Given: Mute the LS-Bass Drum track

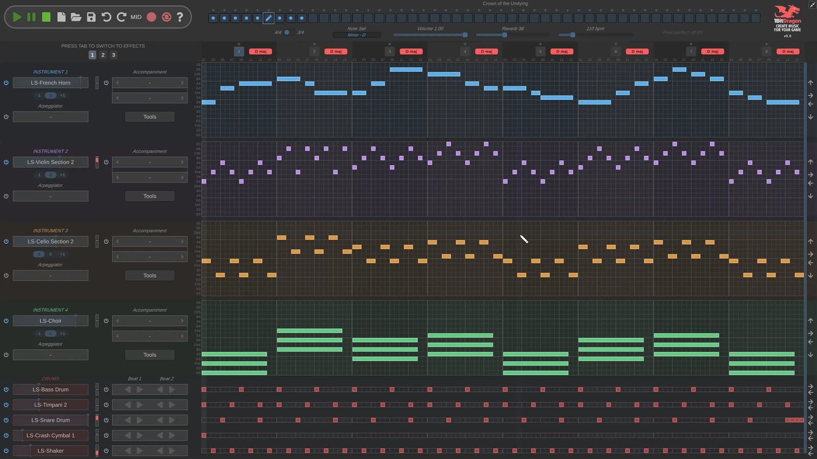Looking at the screenshot, I should (6, 390).
